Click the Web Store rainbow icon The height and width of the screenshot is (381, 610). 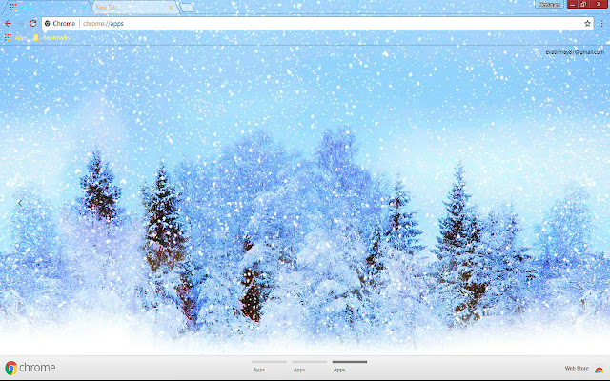pos(600,370)
